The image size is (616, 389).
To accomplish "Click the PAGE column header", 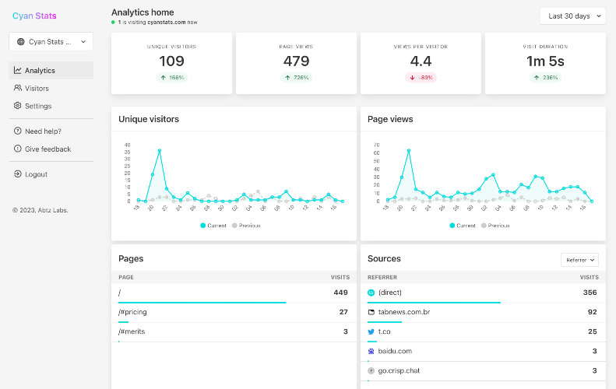I will [126, 277].
